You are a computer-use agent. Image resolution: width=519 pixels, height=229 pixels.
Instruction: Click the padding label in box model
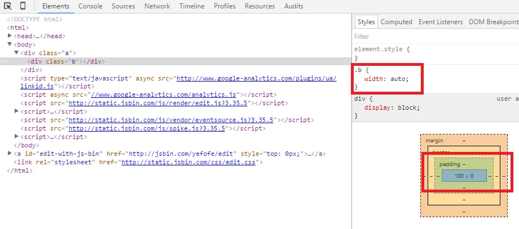pos(450,164)
